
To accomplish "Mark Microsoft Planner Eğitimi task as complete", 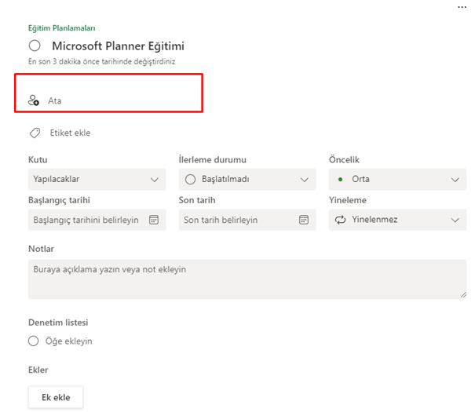I will tap(35, 46).
